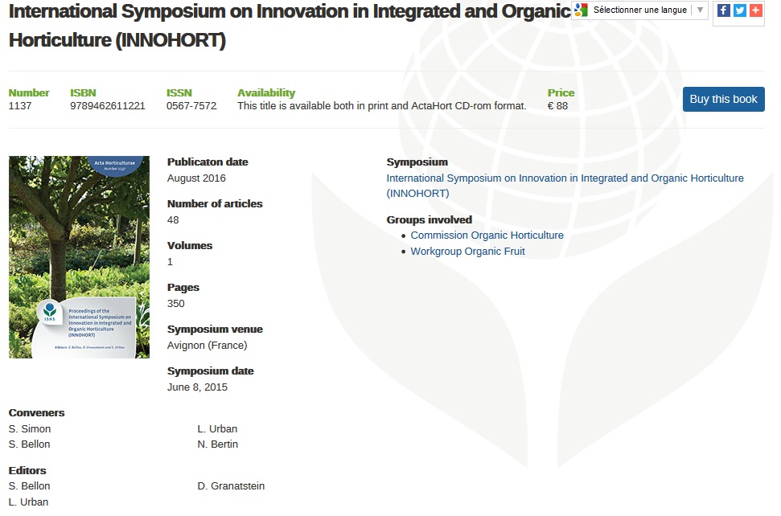Click the symposium venue Avignon (France)

click(x=207, y=346)
